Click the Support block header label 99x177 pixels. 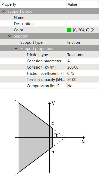[20, 11]
